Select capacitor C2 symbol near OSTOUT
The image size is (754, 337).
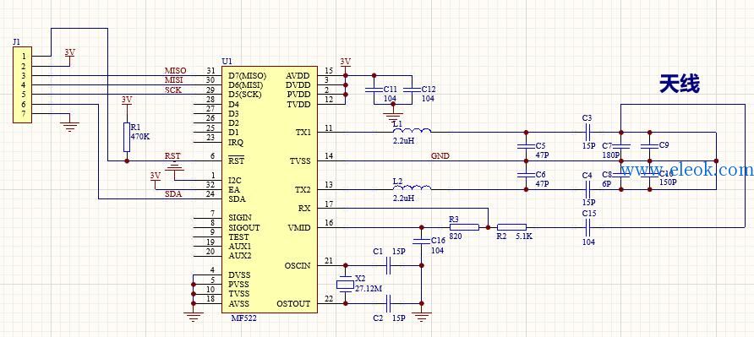pyautogui.click(x=389, y=303)
